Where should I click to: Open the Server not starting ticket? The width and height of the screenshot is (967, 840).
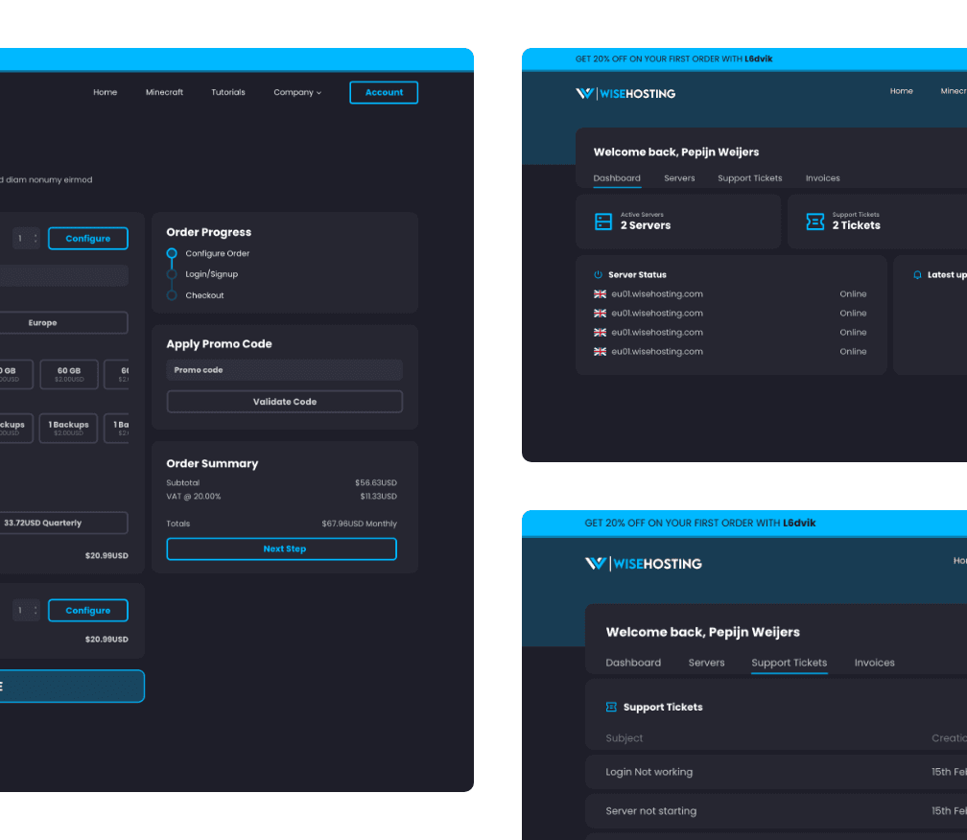pos(776,811)
